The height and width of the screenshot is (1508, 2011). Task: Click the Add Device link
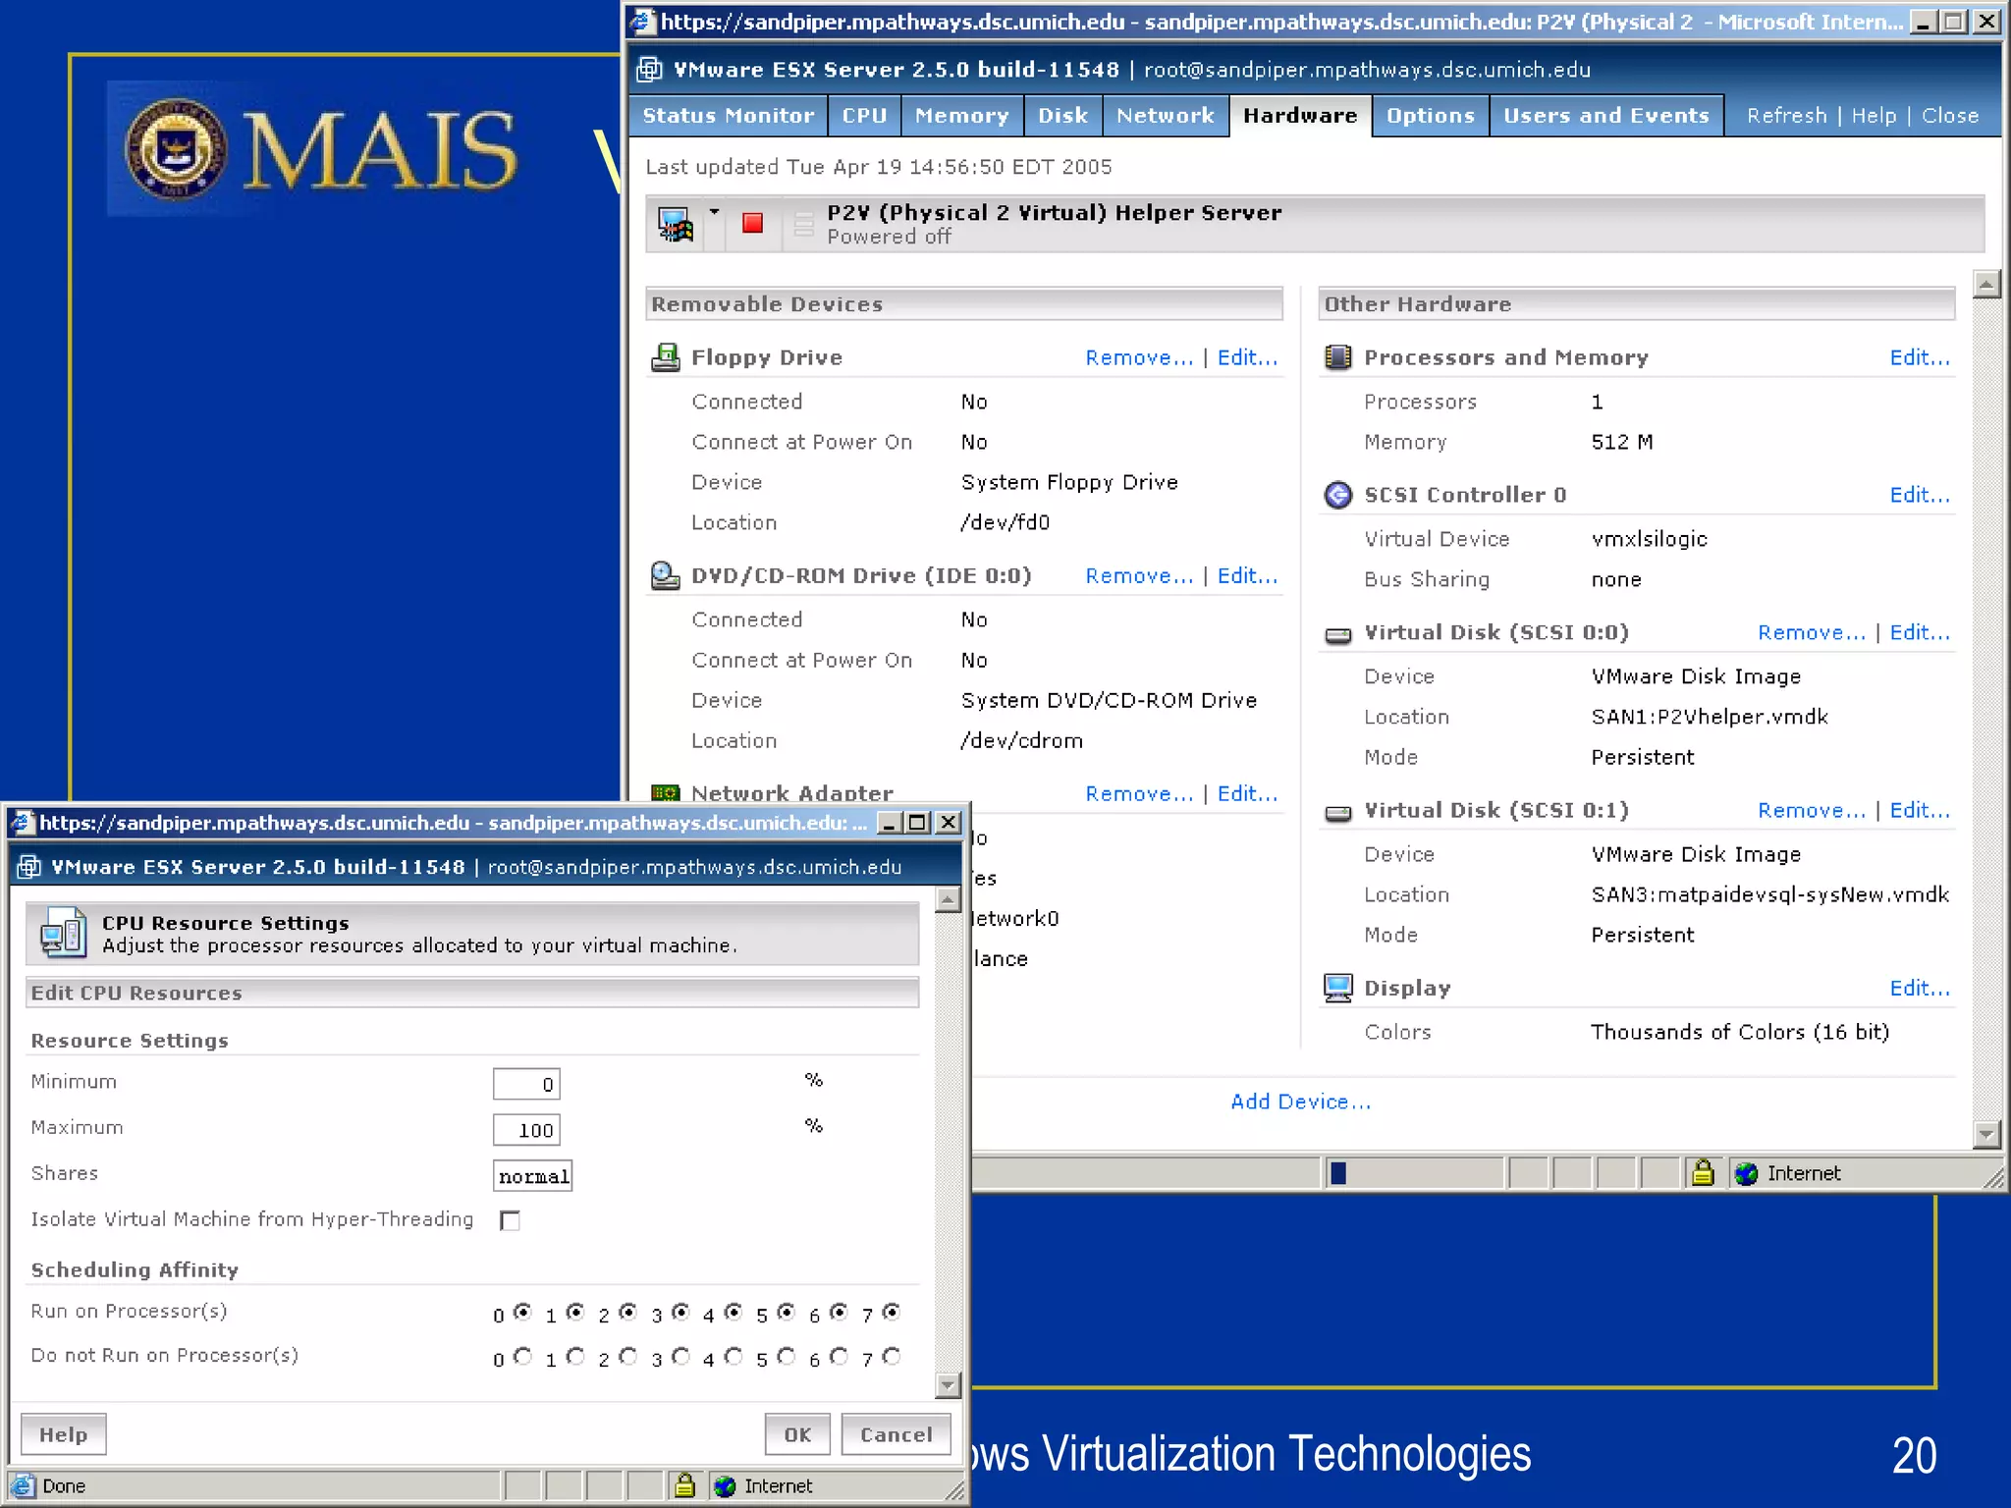pyautogui.click(x=1300, y=1102)
